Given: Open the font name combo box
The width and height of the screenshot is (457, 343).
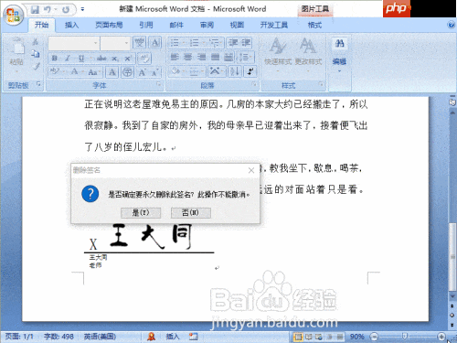Looking at the screenshot, I should [x=74, y=43].
